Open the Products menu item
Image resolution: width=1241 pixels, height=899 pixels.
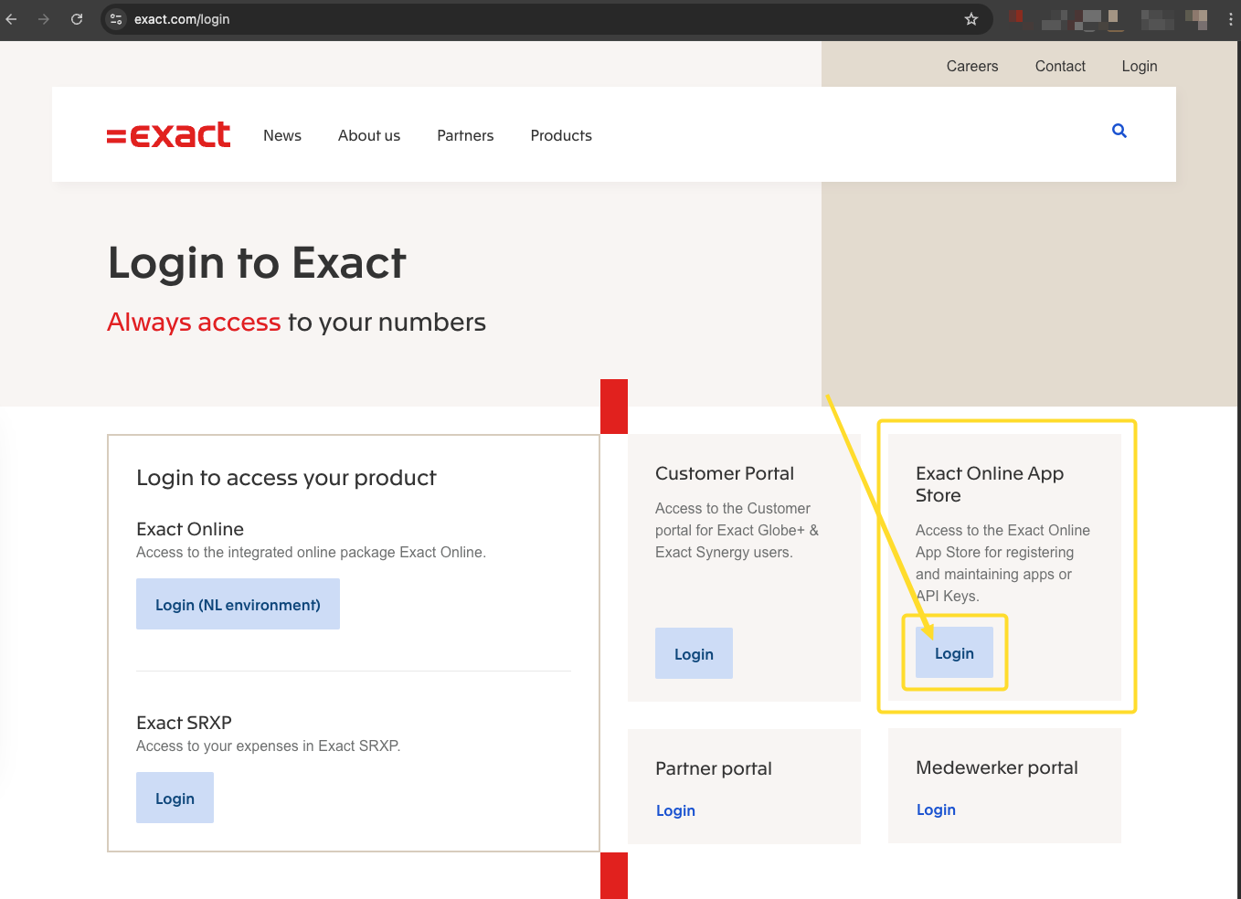(x=561, y=135)
